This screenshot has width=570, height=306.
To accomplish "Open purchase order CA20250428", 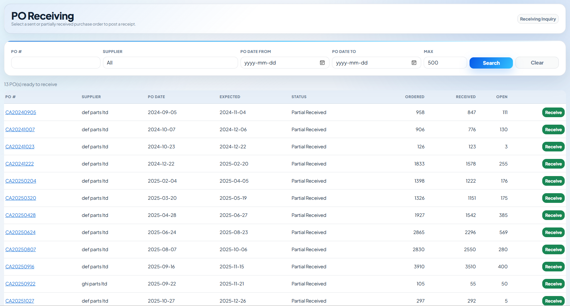I will [x=21, y=215].
